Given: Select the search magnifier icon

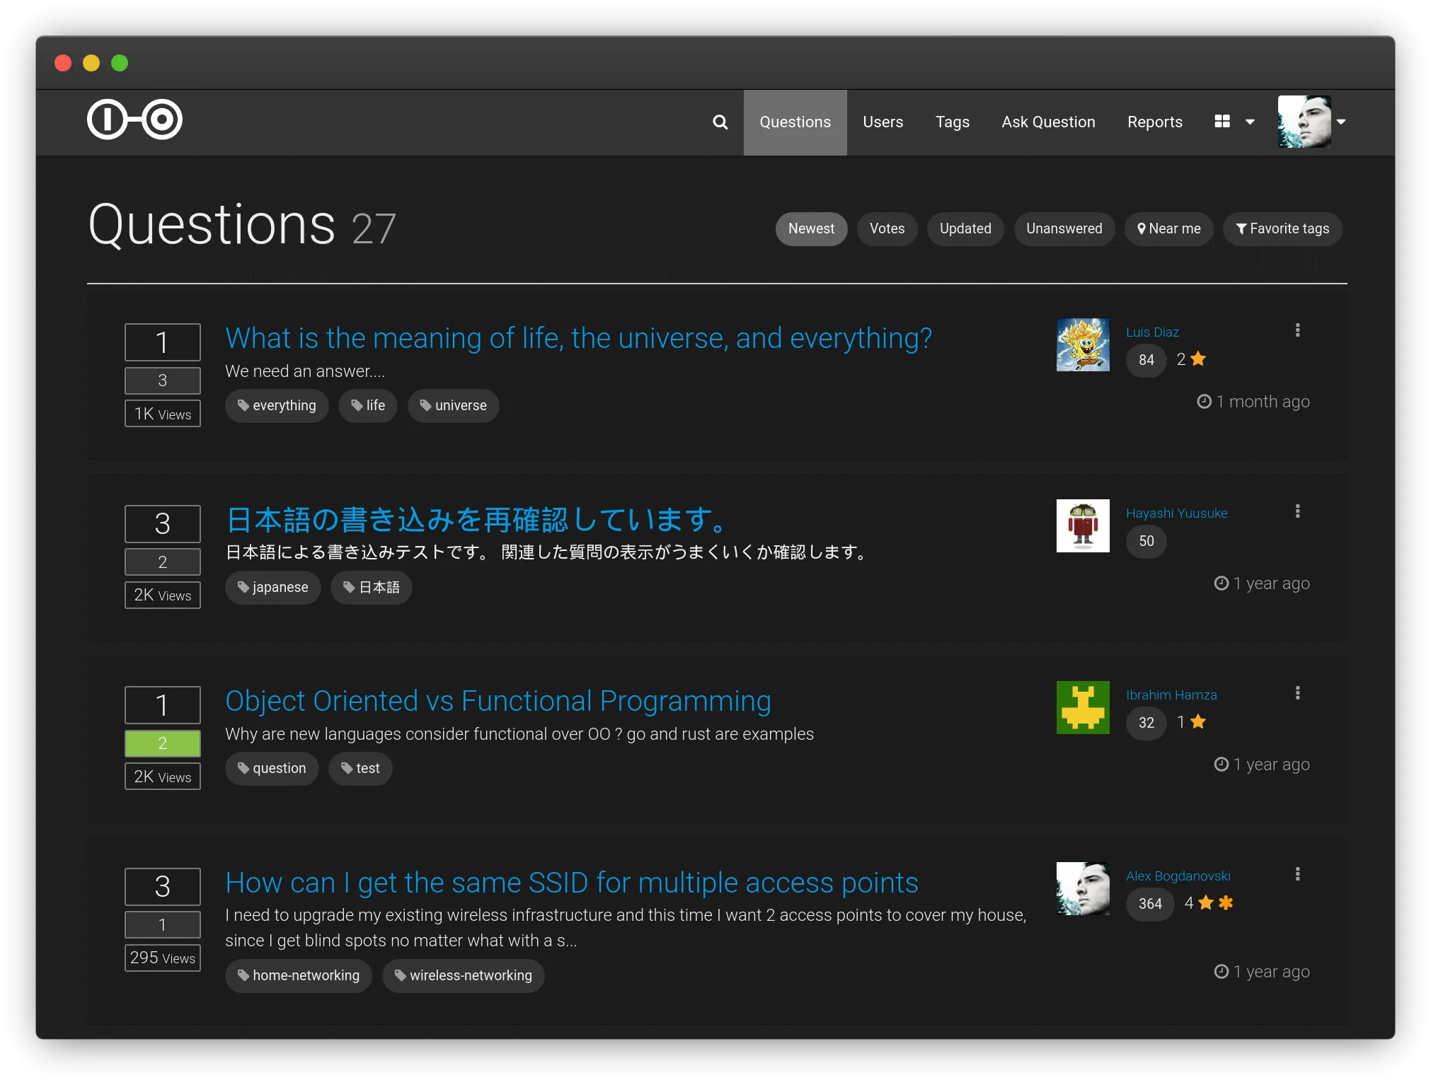Looking at the screenshot, I should [720, 122].
